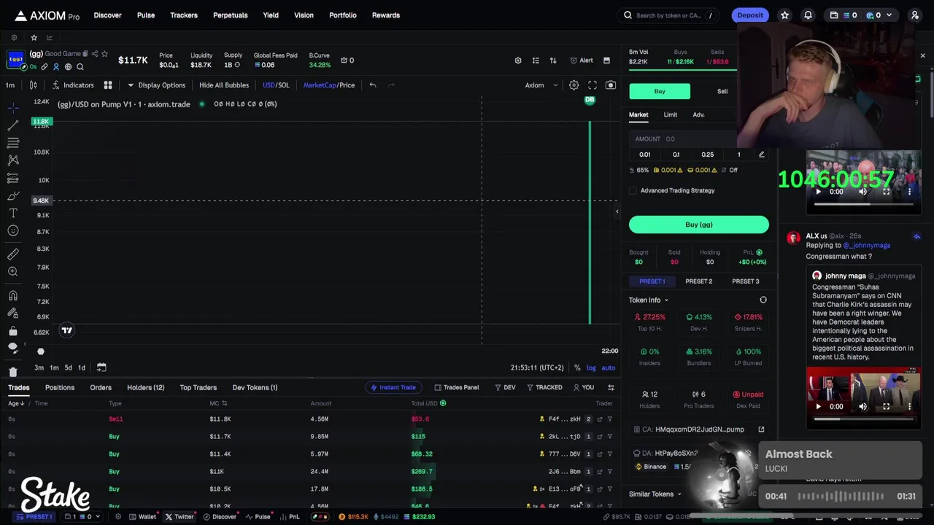Set chart range to 3m
Viewport: 934px width, 525px height.
(x=39, y=367)
